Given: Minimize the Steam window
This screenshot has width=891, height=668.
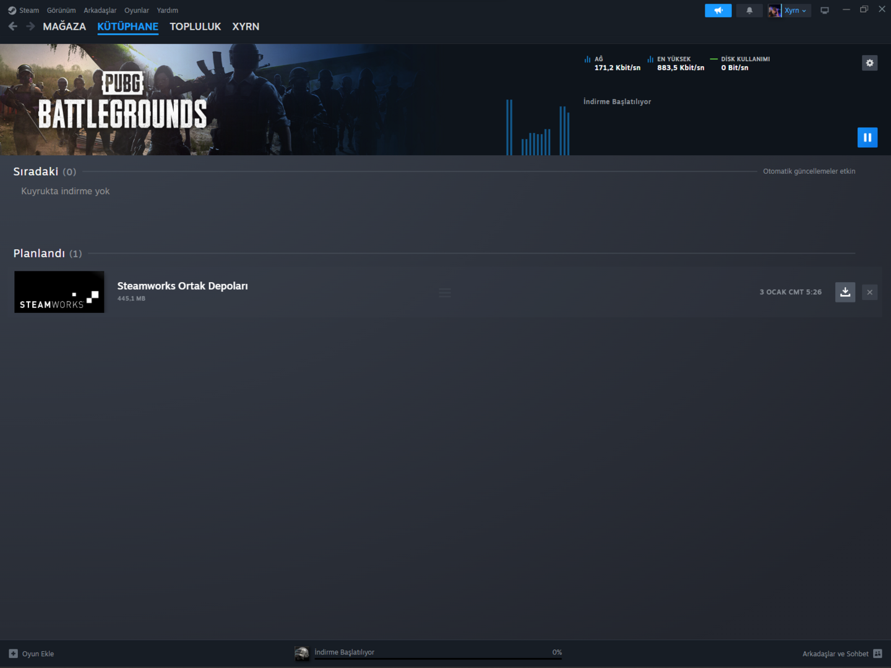Looking at the screenshot, I should coord(846,9).
